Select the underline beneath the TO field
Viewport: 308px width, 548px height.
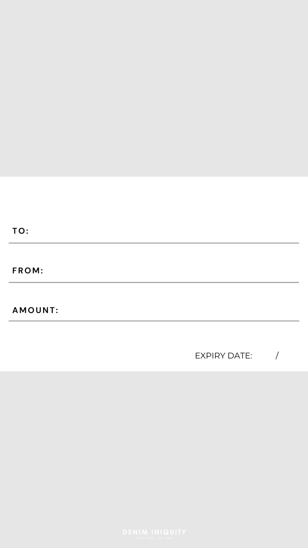pos(154,243)
